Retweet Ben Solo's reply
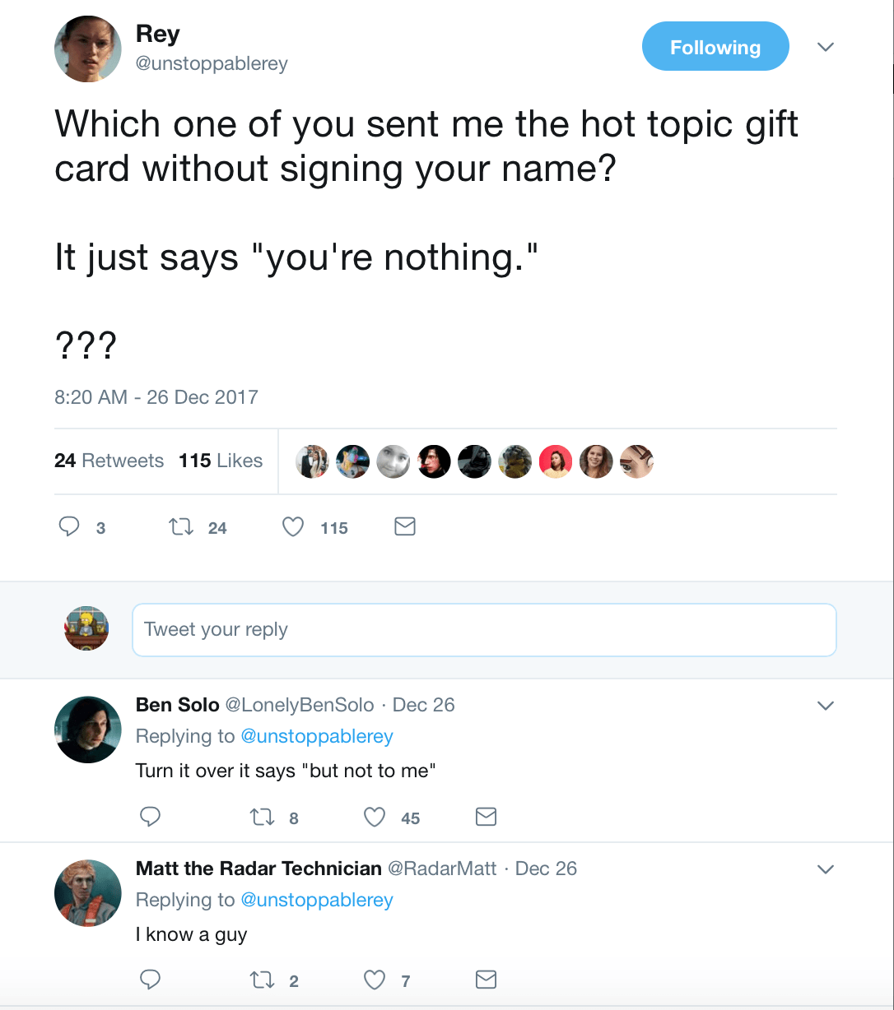Image resolution: width=894 pixels, height=1010 pixels. (x=261, y=817)
